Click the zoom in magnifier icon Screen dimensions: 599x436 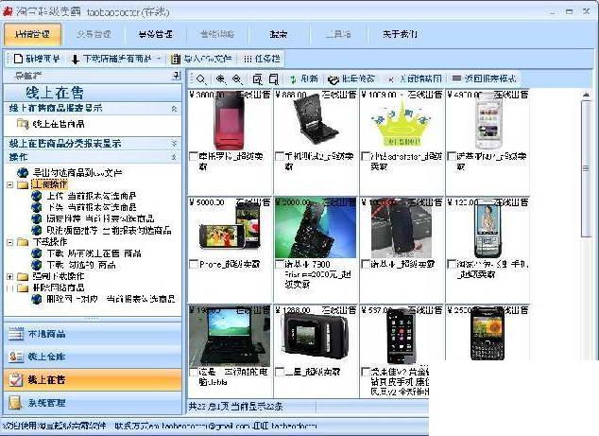(x=220, y=79)
